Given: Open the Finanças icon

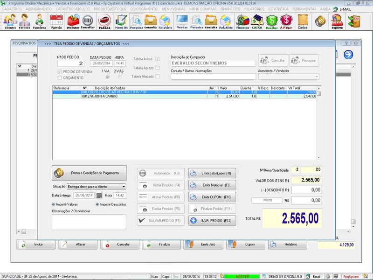Looking at the screenshot, I should pos(242,21).
